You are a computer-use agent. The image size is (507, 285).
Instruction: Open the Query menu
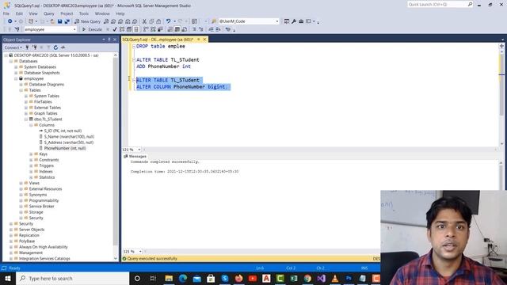coord(49,13)
